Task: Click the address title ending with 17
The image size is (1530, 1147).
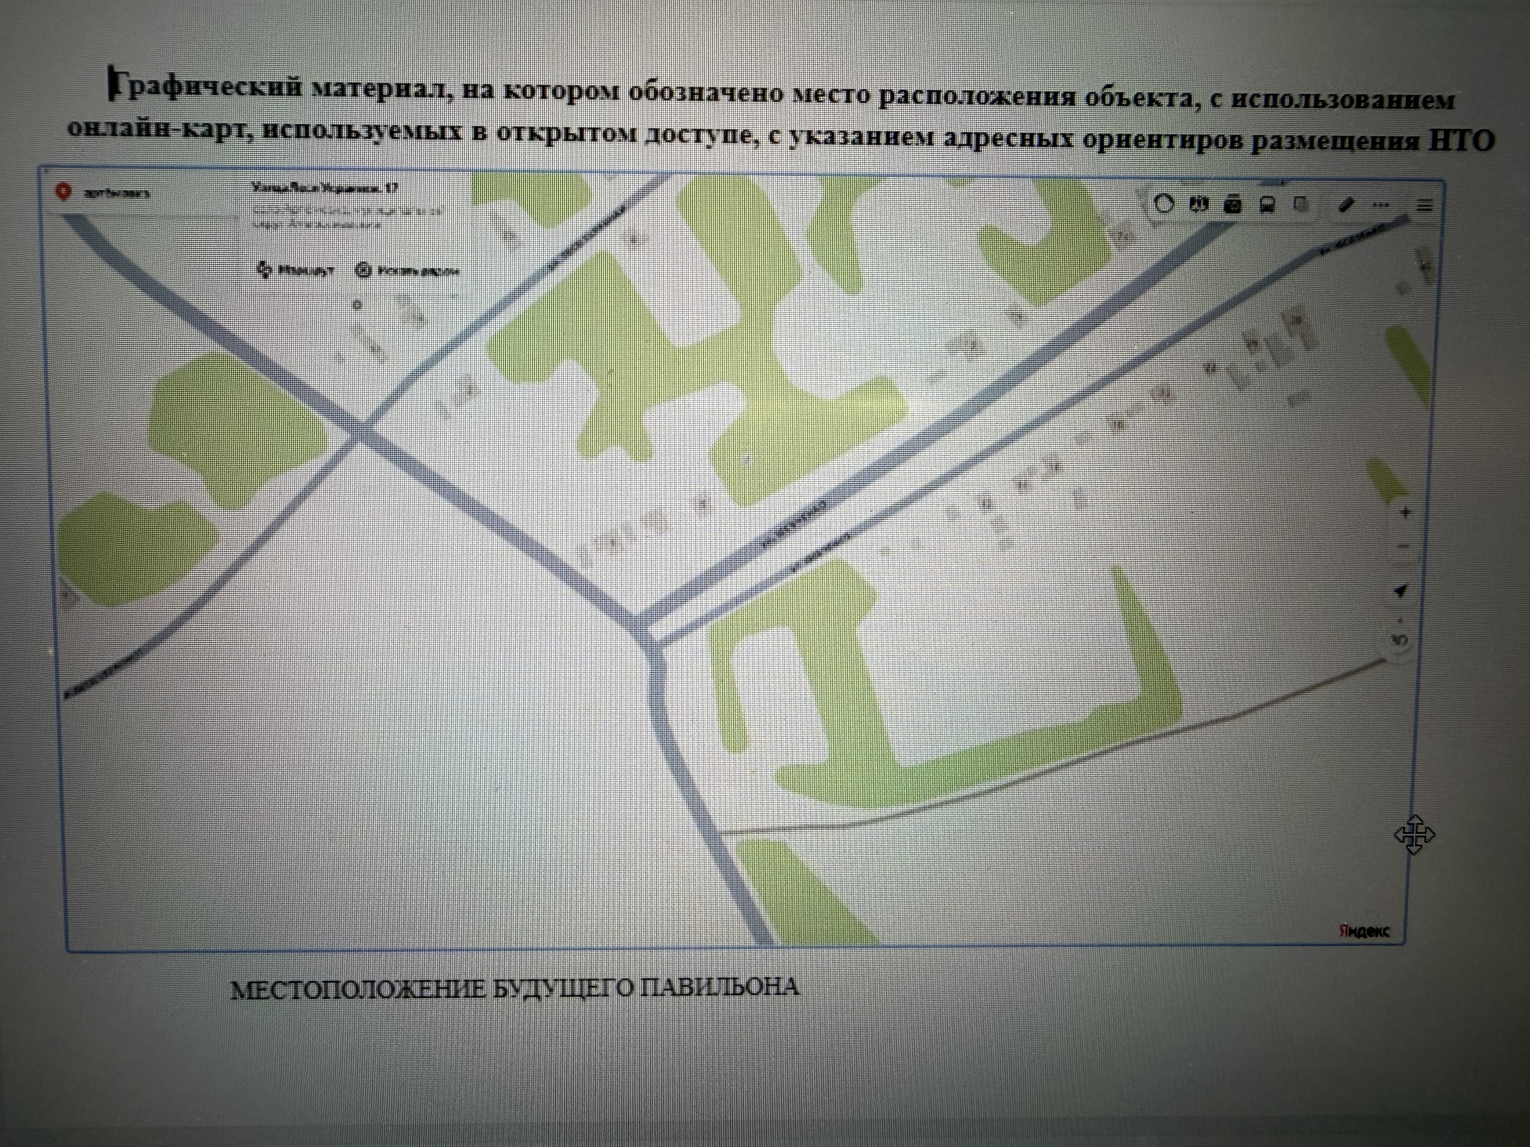Action: pyautogui.click(x=324, y=187)
